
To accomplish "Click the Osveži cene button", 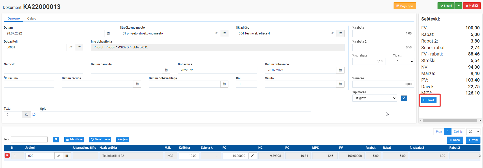I will [100, 139].
